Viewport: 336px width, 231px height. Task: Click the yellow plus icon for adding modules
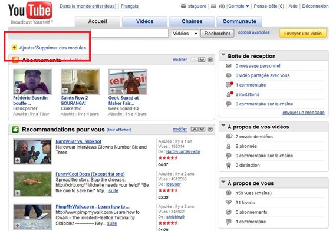coord(14,47)
